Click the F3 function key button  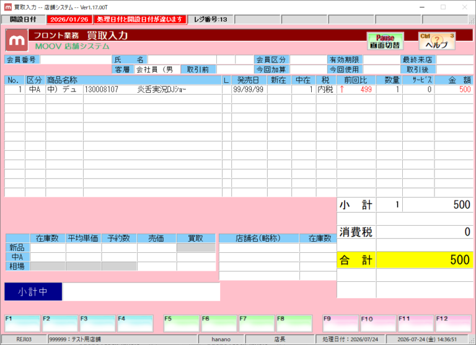97,323
